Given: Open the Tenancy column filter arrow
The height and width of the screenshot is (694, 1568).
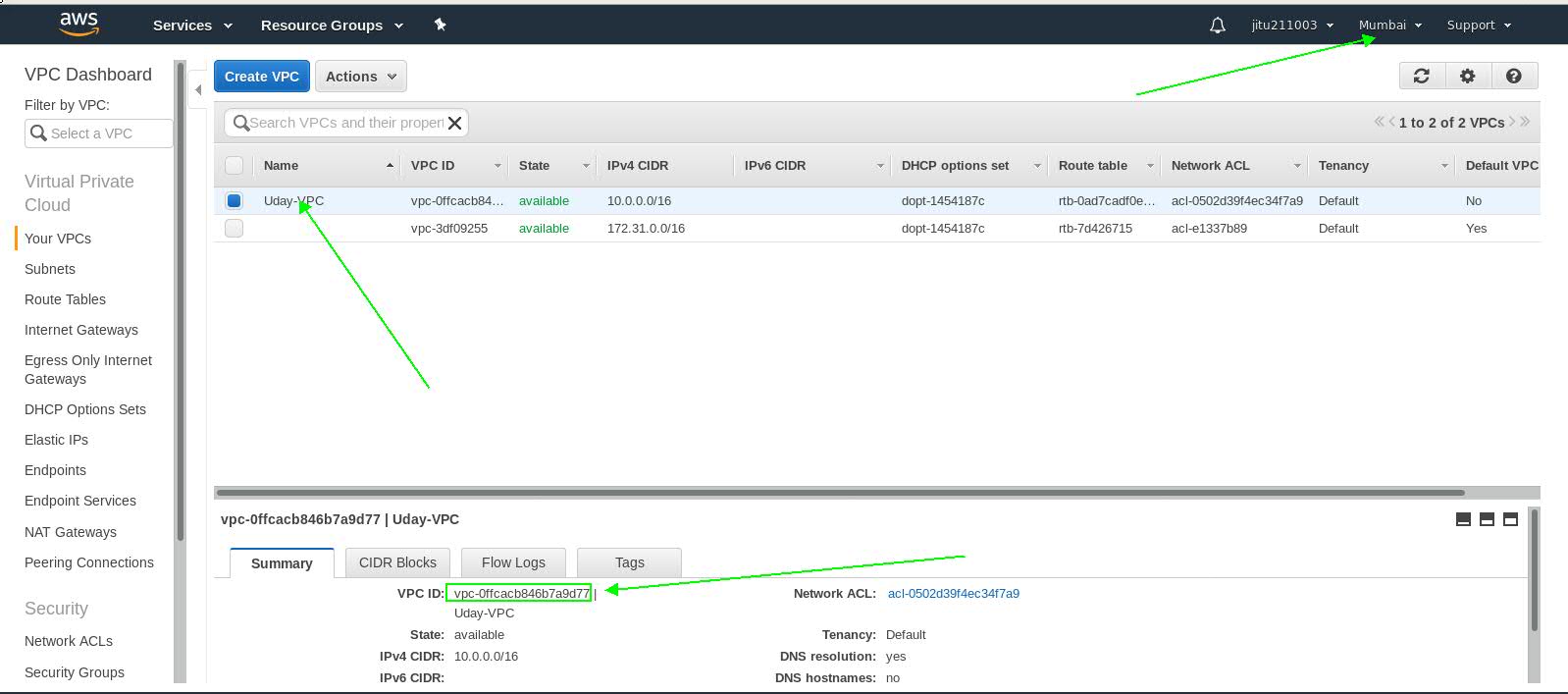Looking at the screenshot, I should tap(1444, 166).
